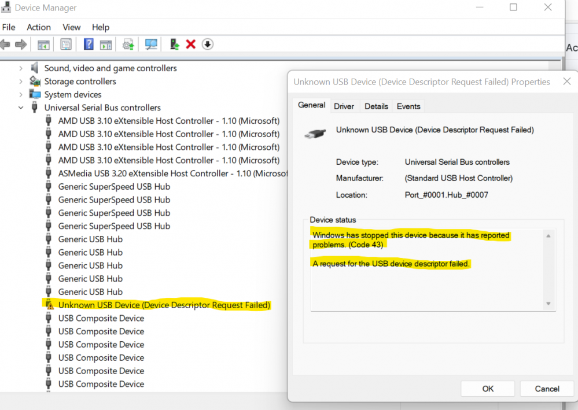This screenshot has height=410, width=578.
Task: Click the red X Uninstall device icon
Action: (190, 45)
